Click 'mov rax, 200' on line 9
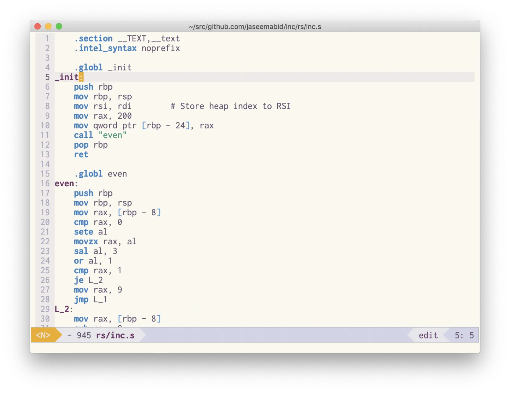510x393 pixels. [x=103, y=116]
